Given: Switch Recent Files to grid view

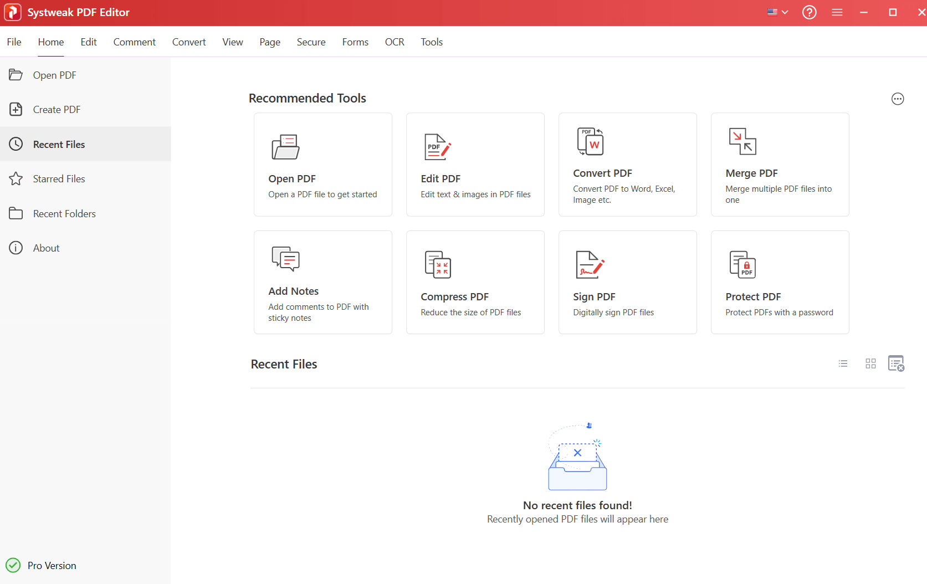Looking at the screenshot, I should click(x=870, y=363).
